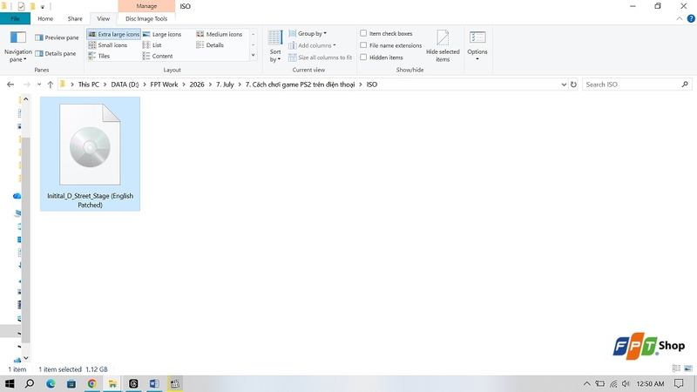Open the Add columns dropdown

click(x=313, y=45)
